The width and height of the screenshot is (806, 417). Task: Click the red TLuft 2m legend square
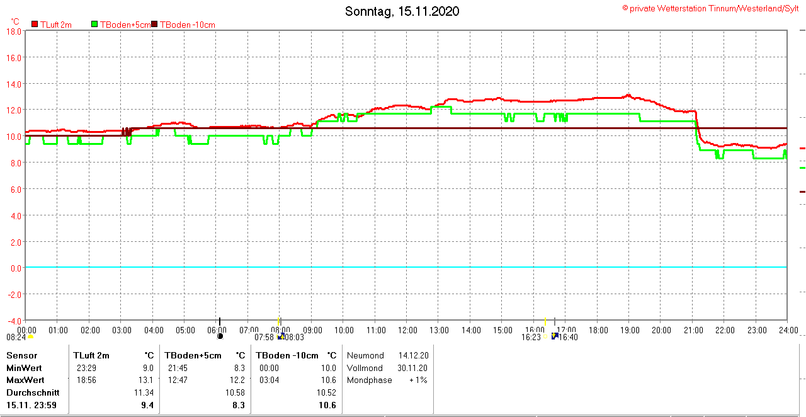tap(35, 25)
